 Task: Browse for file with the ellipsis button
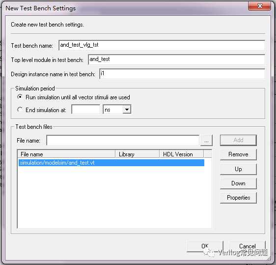point(206,141)
